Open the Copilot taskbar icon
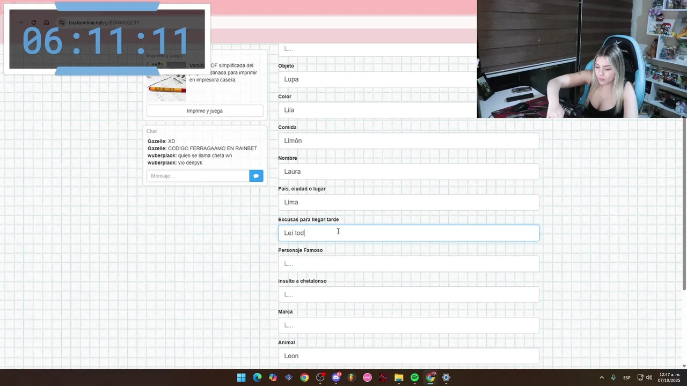This screenshot has width=687, height=386. [x=273, y=377]
